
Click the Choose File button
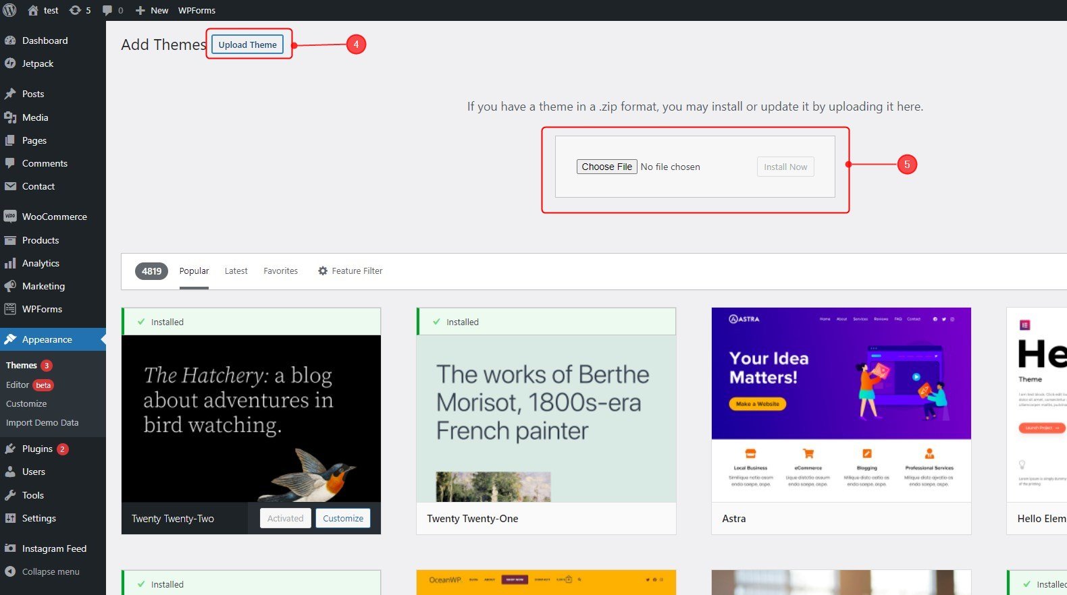[606, 167]
